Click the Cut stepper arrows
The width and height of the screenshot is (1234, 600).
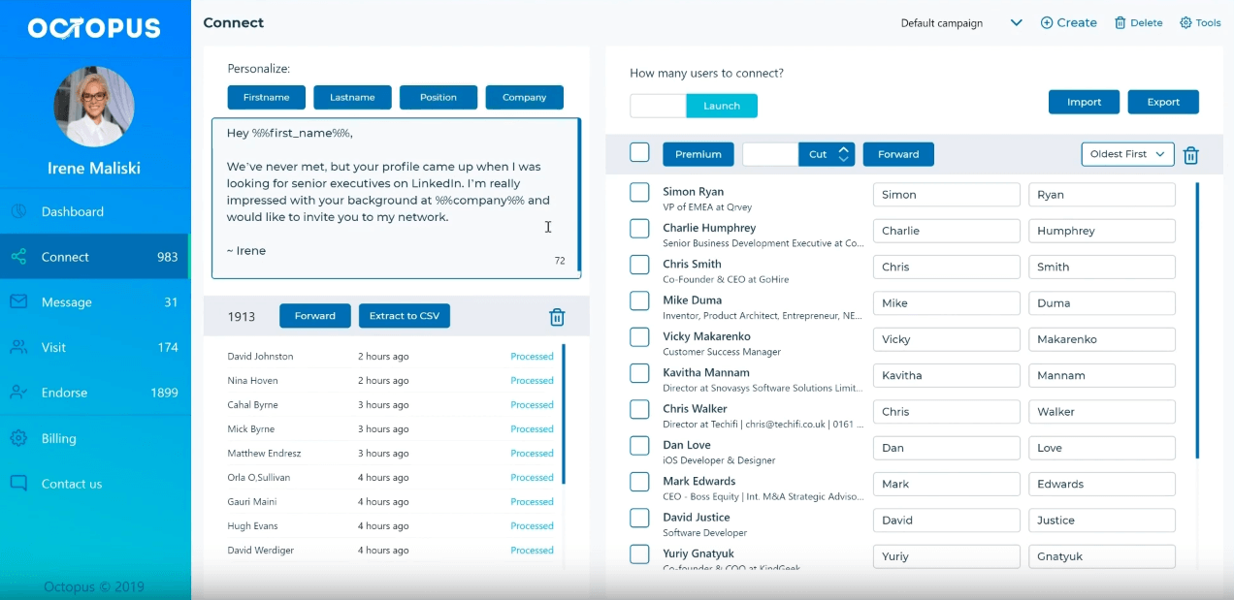844,154
